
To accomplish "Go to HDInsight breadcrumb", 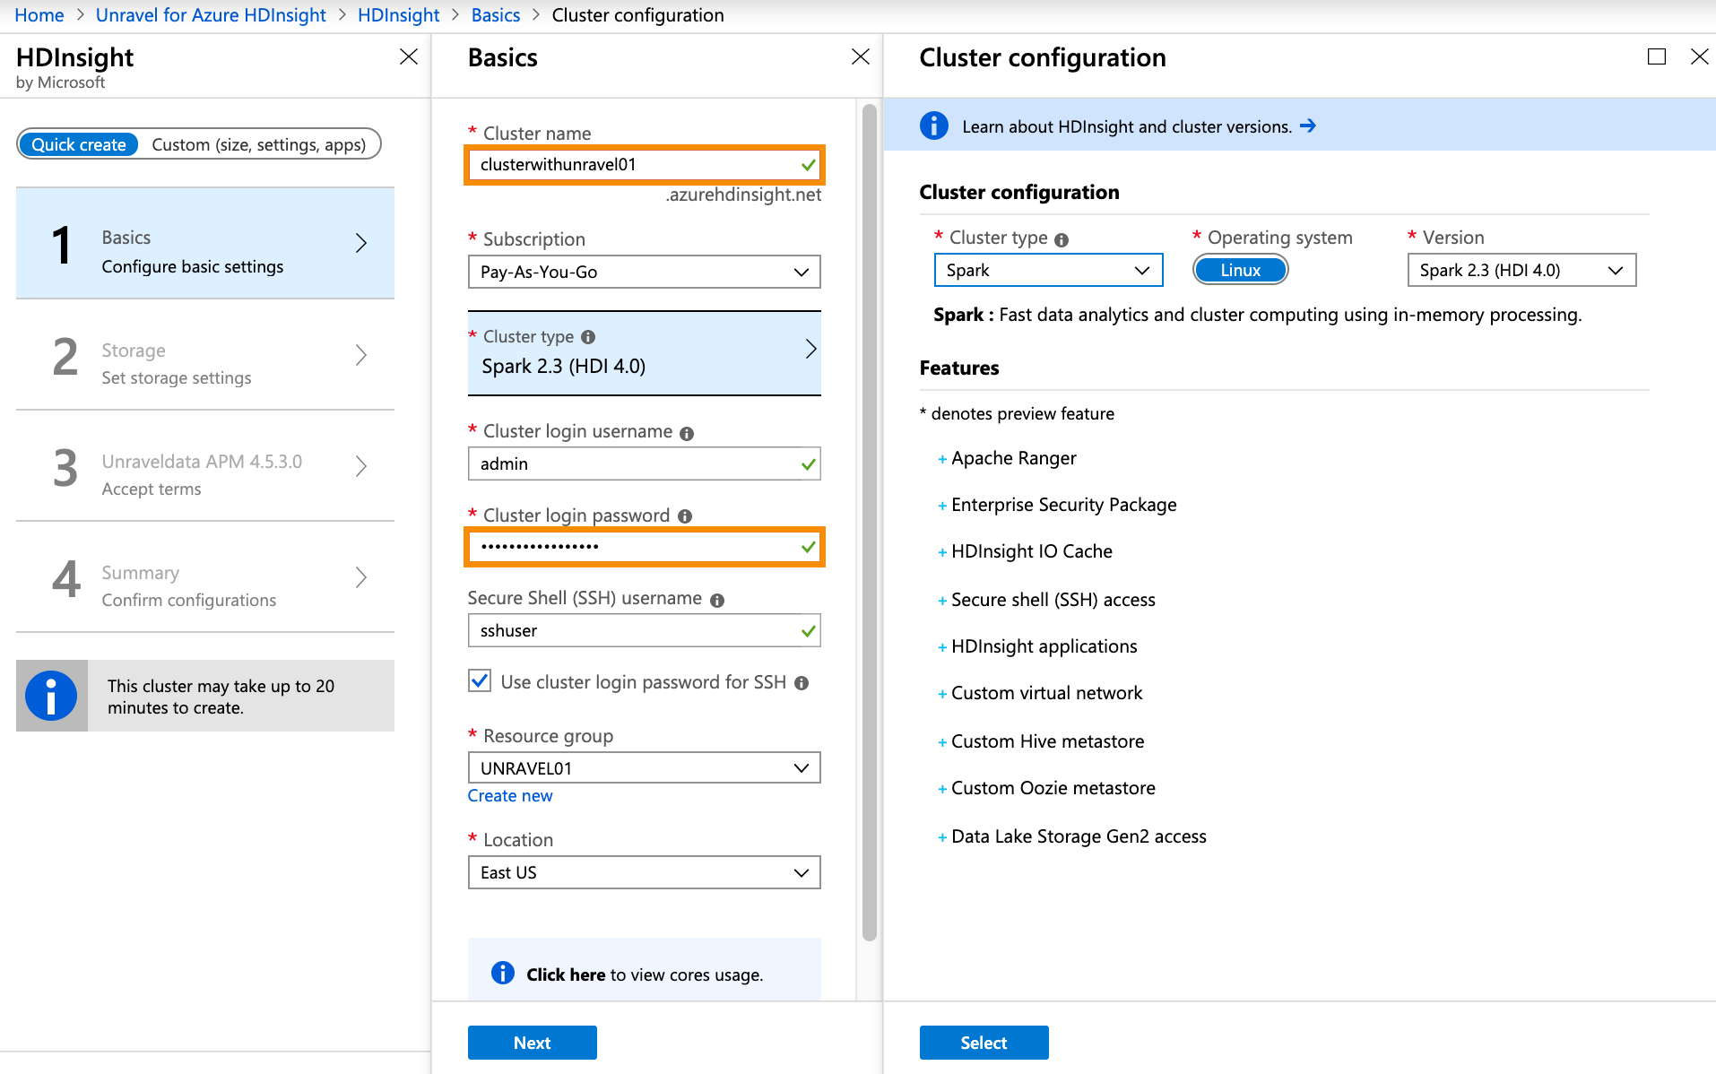I will point(398,15).
